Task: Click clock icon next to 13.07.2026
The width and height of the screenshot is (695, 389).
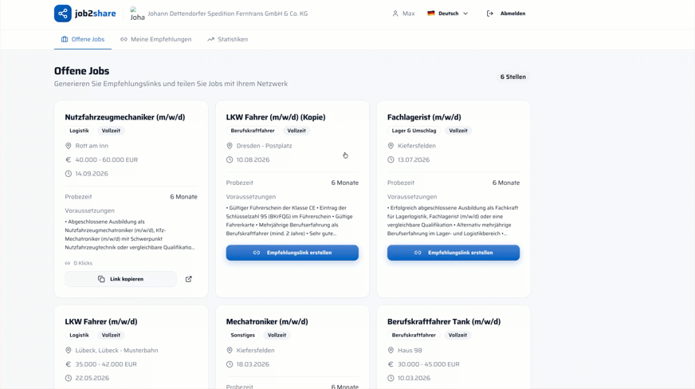Action: click(x=391, y=159)
